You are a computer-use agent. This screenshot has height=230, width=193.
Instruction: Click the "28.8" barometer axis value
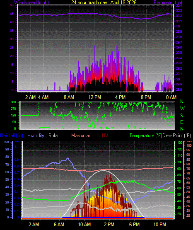coord(179,90)
